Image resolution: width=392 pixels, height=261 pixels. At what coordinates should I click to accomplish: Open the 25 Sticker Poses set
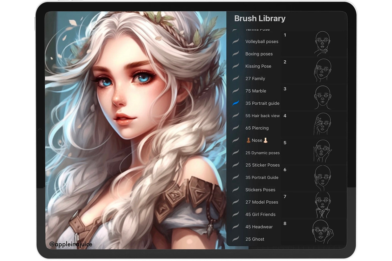(x=262, y=165)
